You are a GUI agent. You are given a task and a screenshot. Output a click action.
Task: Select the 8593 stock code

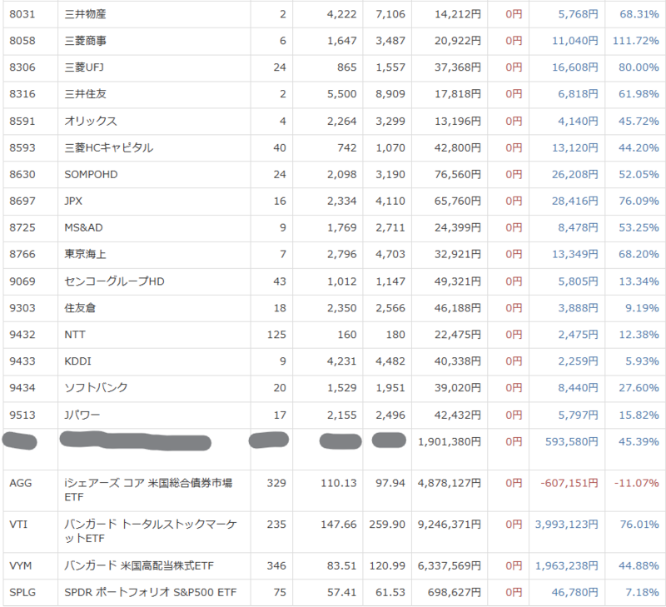pos(22,148)
